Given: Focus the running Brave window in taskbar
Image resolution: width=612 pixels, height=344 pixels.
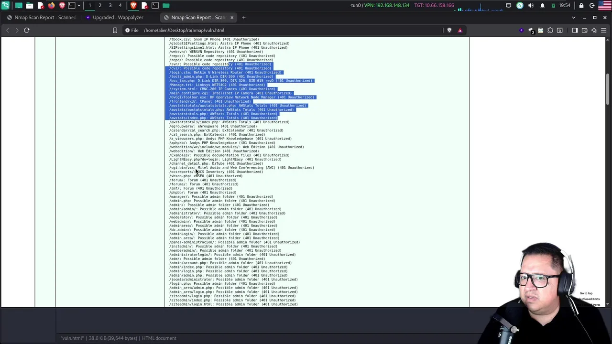Looking at the screenshot, I should click(133, 5).
